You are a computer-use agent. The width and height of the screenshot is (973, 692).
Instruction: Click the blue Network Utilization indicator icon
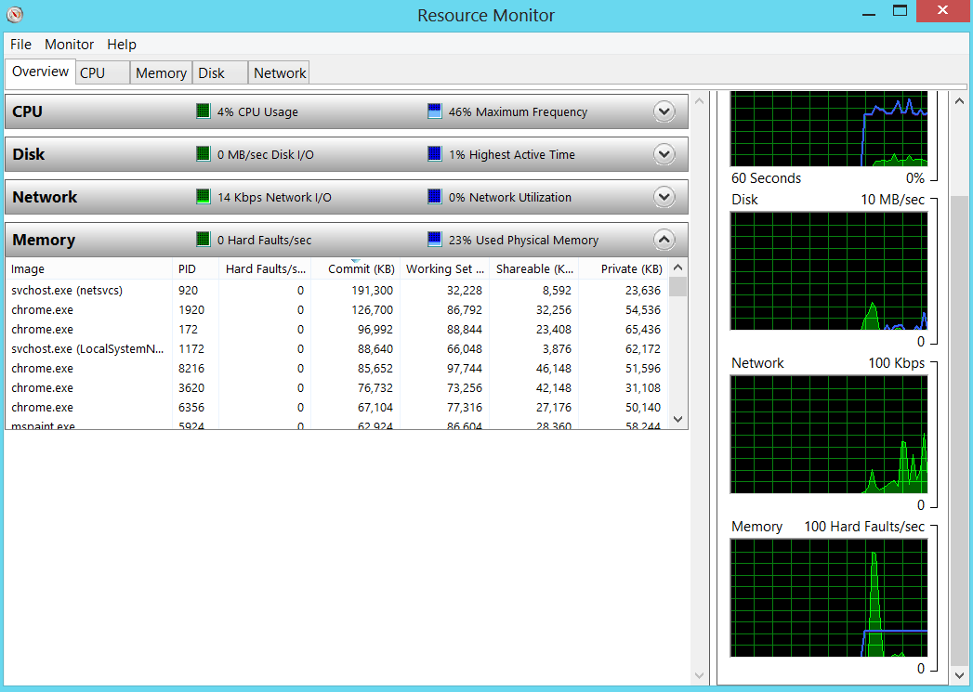(x=435, y=197)
